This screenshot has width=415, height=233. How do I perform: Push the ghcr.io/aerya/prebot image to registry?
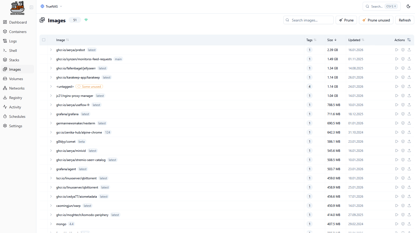point(409,50)
